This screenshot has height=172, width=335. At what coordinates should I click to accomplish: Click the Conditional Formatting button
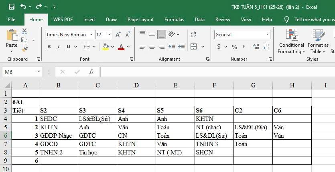pos(291,42)
